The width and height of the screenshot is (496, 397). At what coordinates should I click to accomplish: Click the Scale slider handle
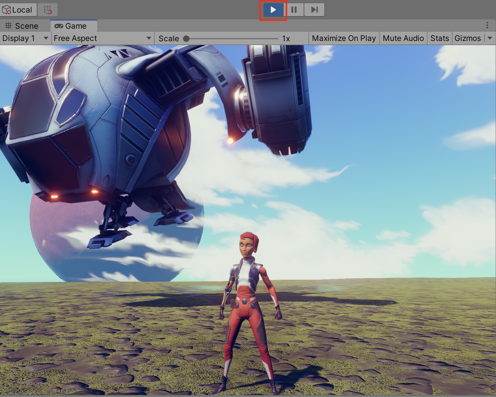click(186, 38)
